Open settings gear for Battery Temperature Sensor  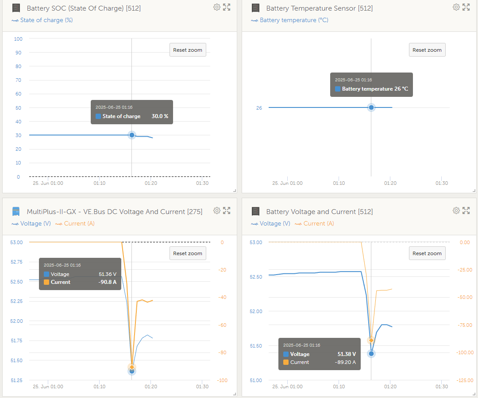[456, 7]
